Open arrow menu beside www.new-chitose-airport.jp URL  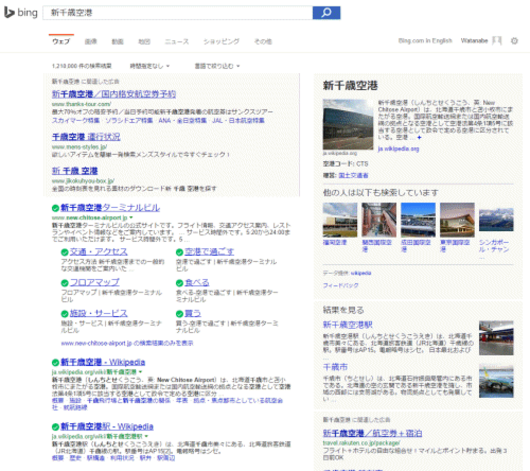(131, 218)
